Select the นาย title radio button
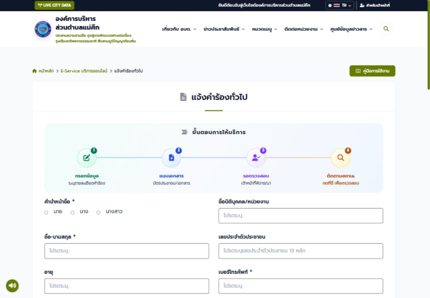This screenshot has width=430, height=298. pyautogui.click(x=46, y=213)
